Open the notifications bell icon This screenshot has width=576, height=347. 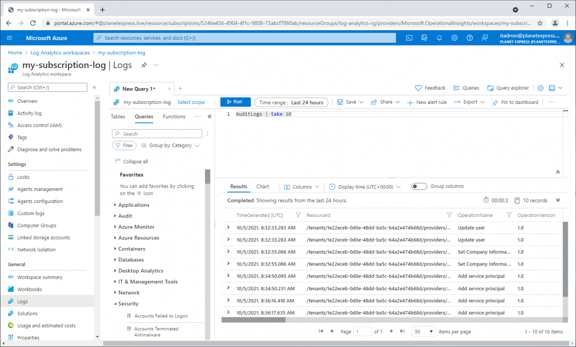pos(439,38)
